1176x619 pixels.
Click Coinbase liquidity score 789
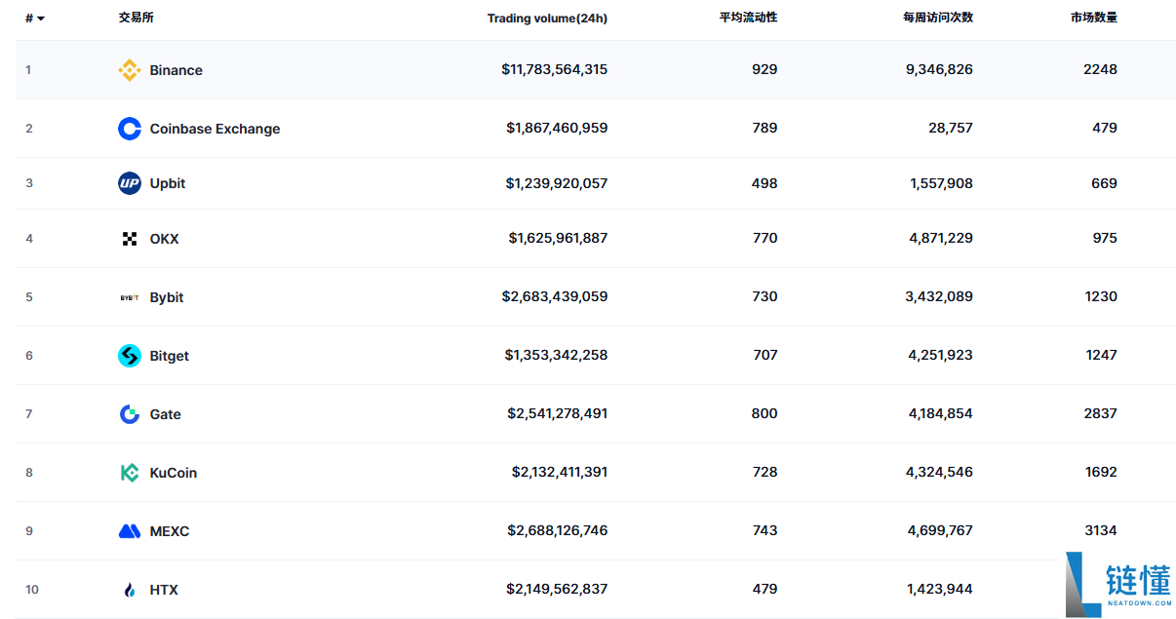point(764,128)
